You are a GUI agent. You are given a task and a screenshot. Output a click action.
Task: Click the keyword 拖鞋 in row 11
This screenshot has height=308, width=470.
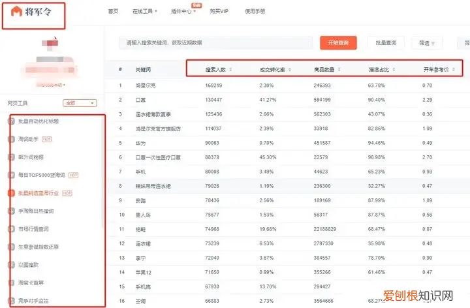pyautogui.click(x=140, y=229)
